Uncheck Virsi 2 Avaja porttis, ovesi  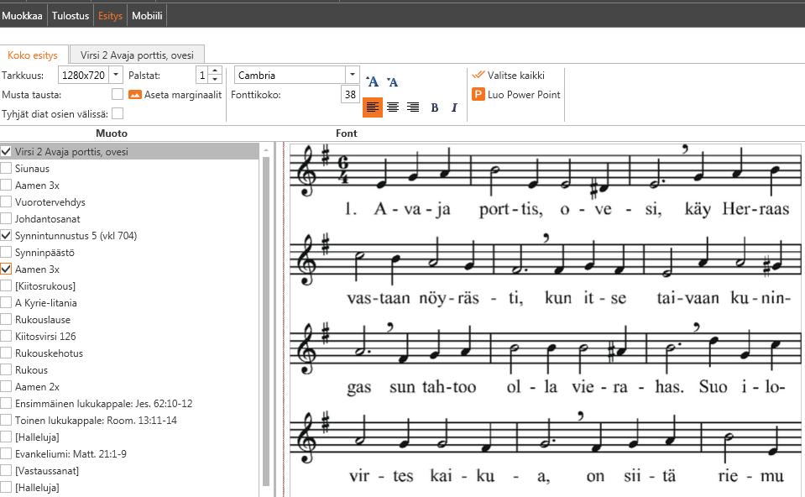click(x=6, y=151)
